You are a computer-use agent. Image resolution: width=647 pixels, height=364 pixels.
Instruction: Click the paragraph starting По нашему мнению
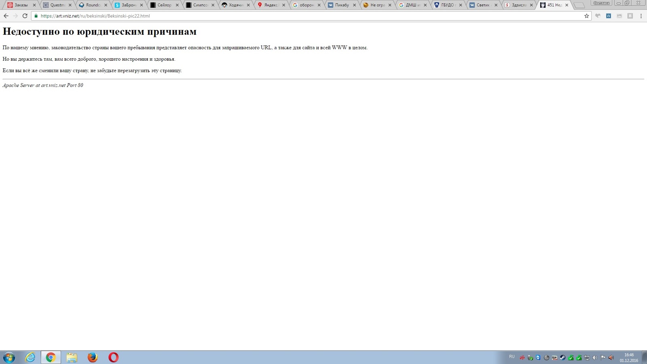click(x=185, y=47)
